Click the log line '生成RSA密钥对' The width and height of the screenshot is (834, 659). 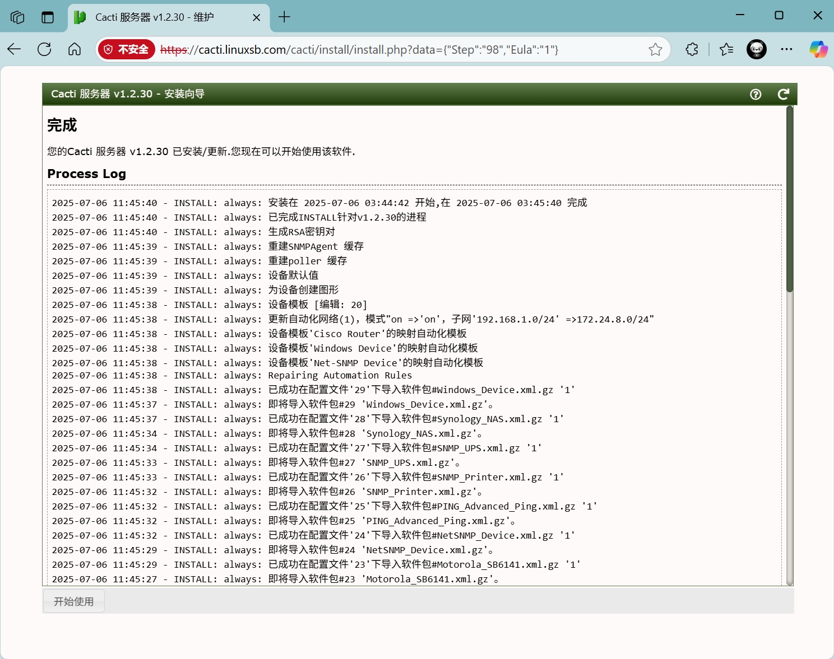tap(193, 232)
